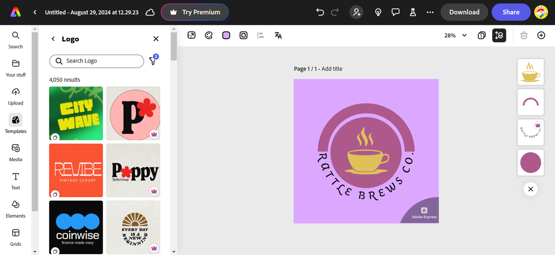Select the Revibe Vintage Luxury template

point(76,170)
